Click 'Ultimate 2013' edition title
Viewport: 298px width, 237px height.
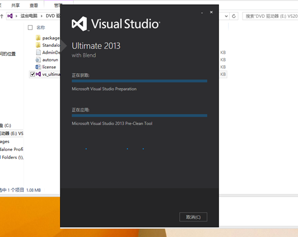pyautogui.click(x=96, y=46)
